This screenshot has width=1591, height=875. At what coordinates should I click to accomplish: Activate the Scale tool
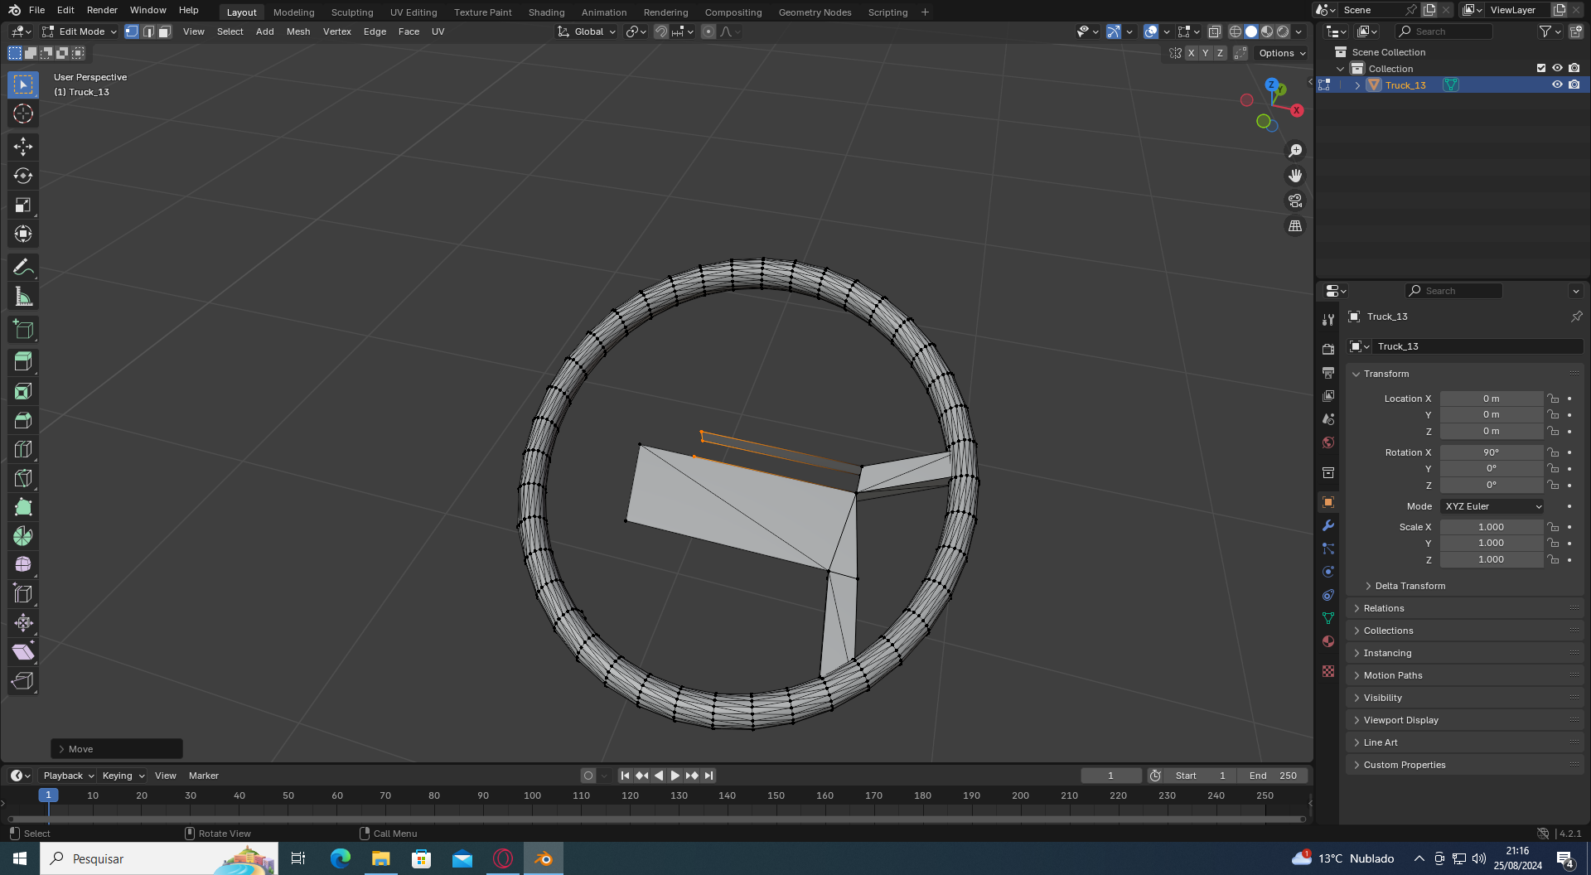[x=23, y=205]
